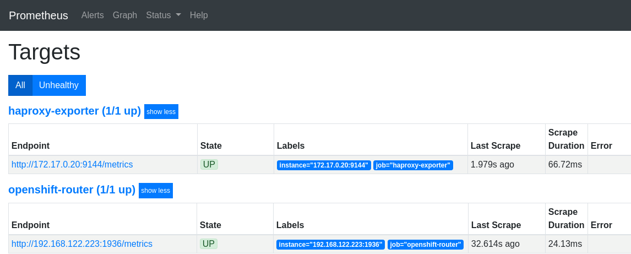Click the UP state badge for openshift-router
This screenshot has width=631, height=254.
coord(209,244)
